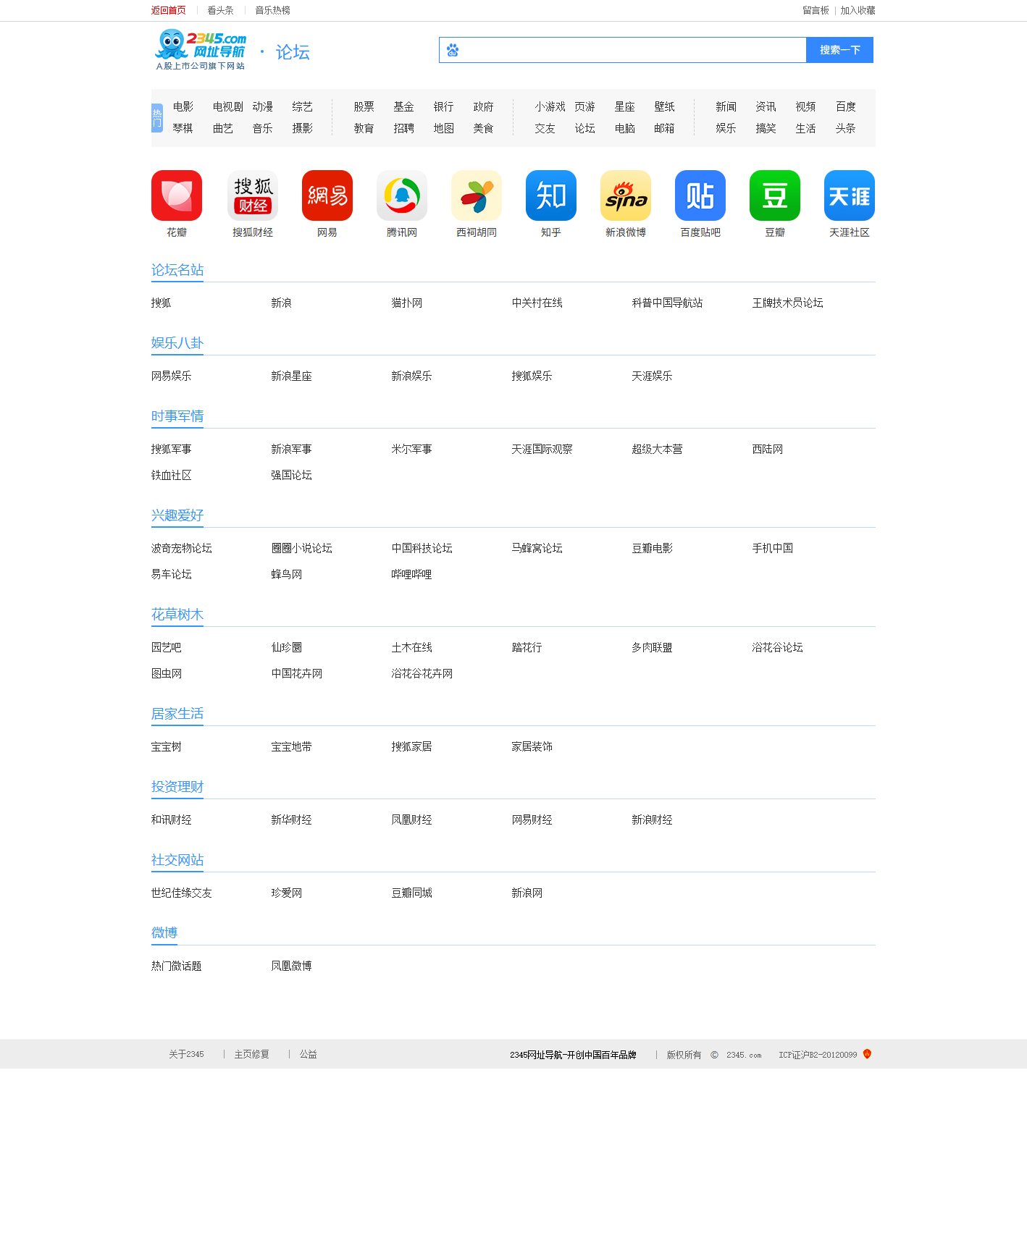
Task: Open the 新闻 category
Action: pyautogui.click(x=726, y=106)
